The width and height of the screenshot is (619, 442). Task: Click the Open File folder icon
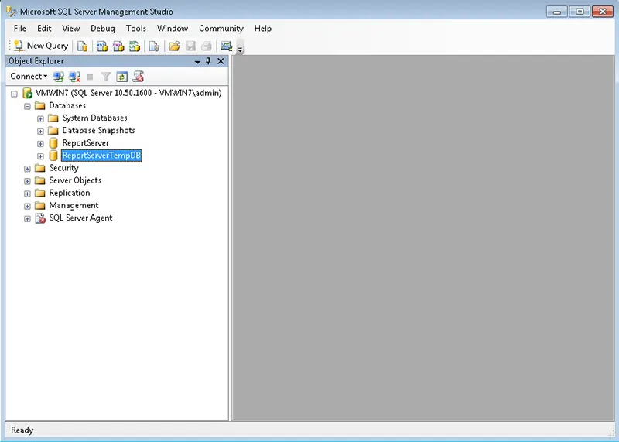[x=174, y=46]
